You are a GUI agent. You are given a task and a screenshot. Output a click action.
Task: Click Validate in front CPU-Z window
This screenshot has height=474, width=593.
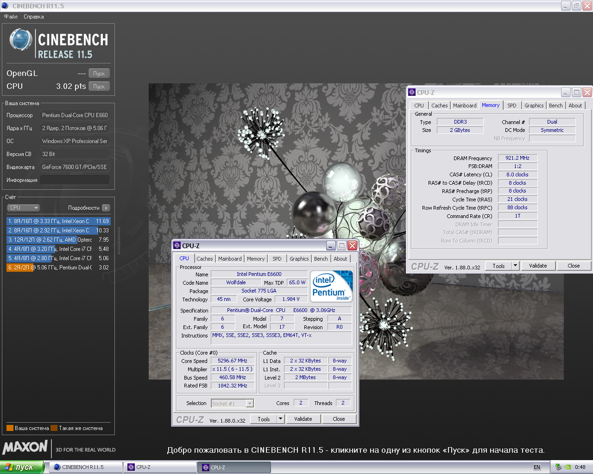(x=303, y=419)
